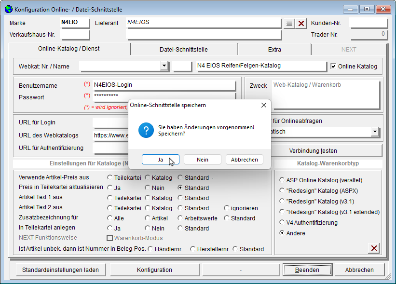Click Standardeinstellungen laden button
Image resolution: width=396 pixels, height=284 pixels.
pos(61,270)
